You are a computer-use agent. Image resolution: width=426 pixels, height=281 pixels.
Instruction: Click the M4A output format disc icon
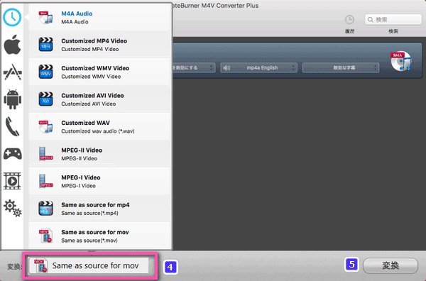pyautogui.click(x=400, y=61)
